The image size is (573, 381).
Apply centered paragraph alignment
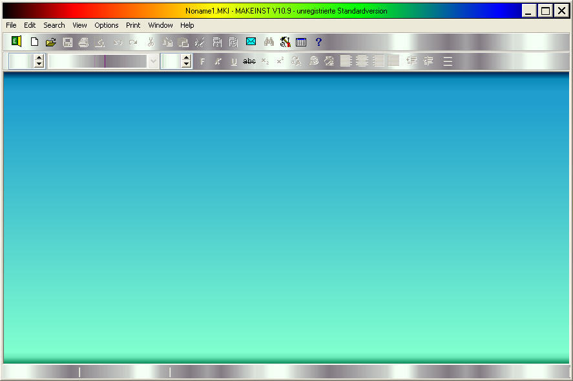coord(362,61)
